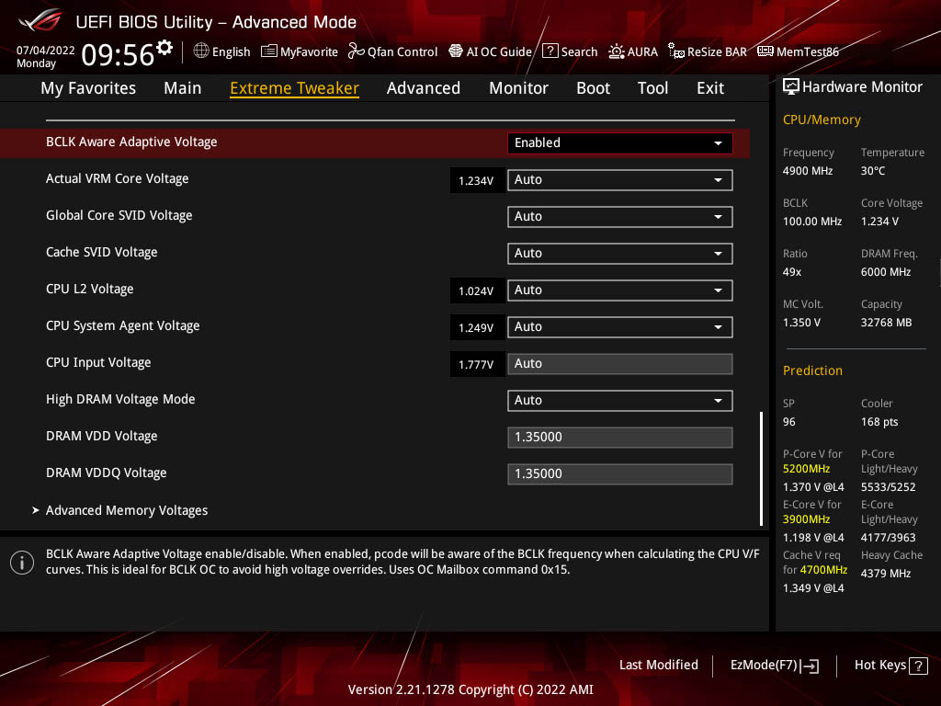The image size is (941, 706).
Task: Select BCLK Aware Adaptive Voltage label
Action: (x=131, y=142)
